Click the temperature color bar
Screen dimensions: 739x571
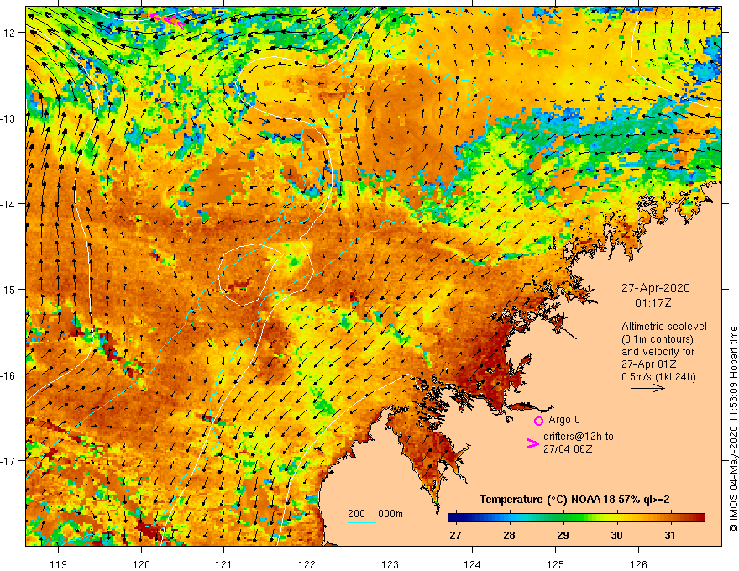point(576,518)
